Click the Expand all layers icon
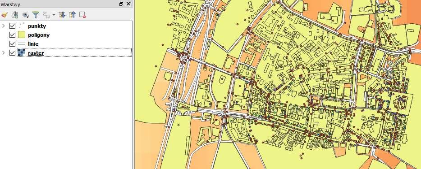 click(62, 15)
